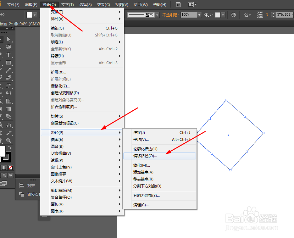The width and height of the screenshot is (294, 238).
Task: Open the stroke style dropdown
Action: click(x=157, y=14)
